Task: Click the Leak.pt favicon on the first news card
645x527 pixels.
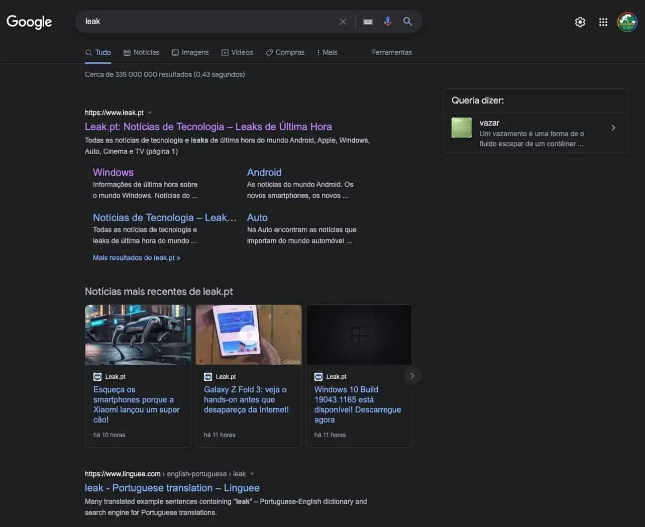Action: [x=97, y=376]
